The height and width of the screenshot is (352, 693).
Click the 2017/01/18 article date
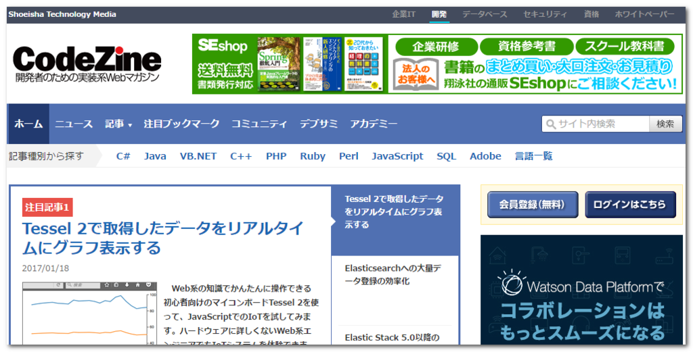45,268
